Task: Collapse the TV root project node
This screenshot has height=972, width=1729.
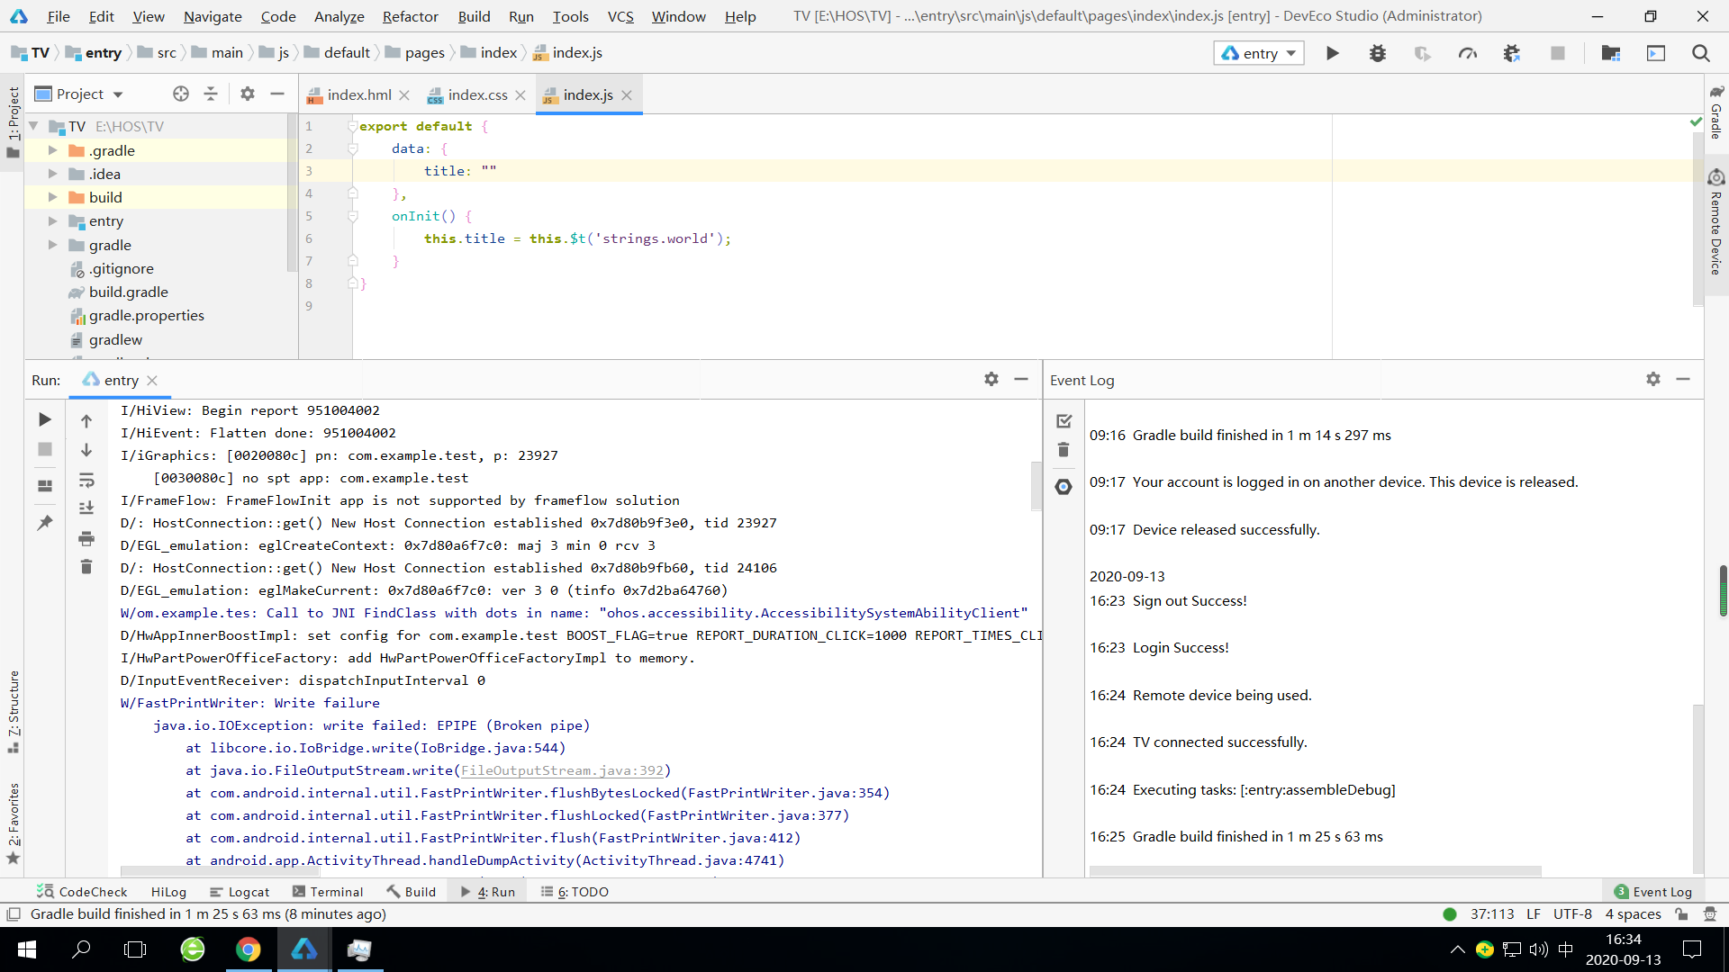Action: [x=34, y=126]
